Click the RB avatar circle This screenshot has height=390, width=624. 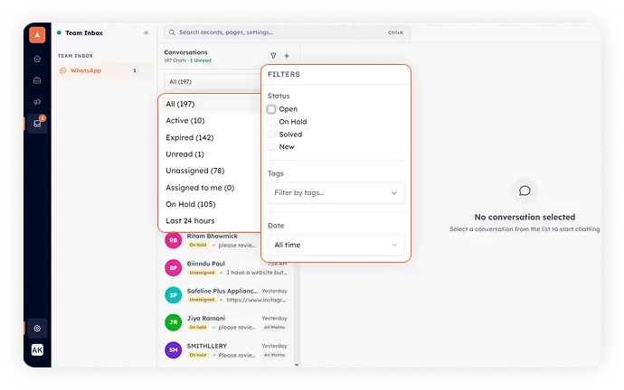coord(173,240)
